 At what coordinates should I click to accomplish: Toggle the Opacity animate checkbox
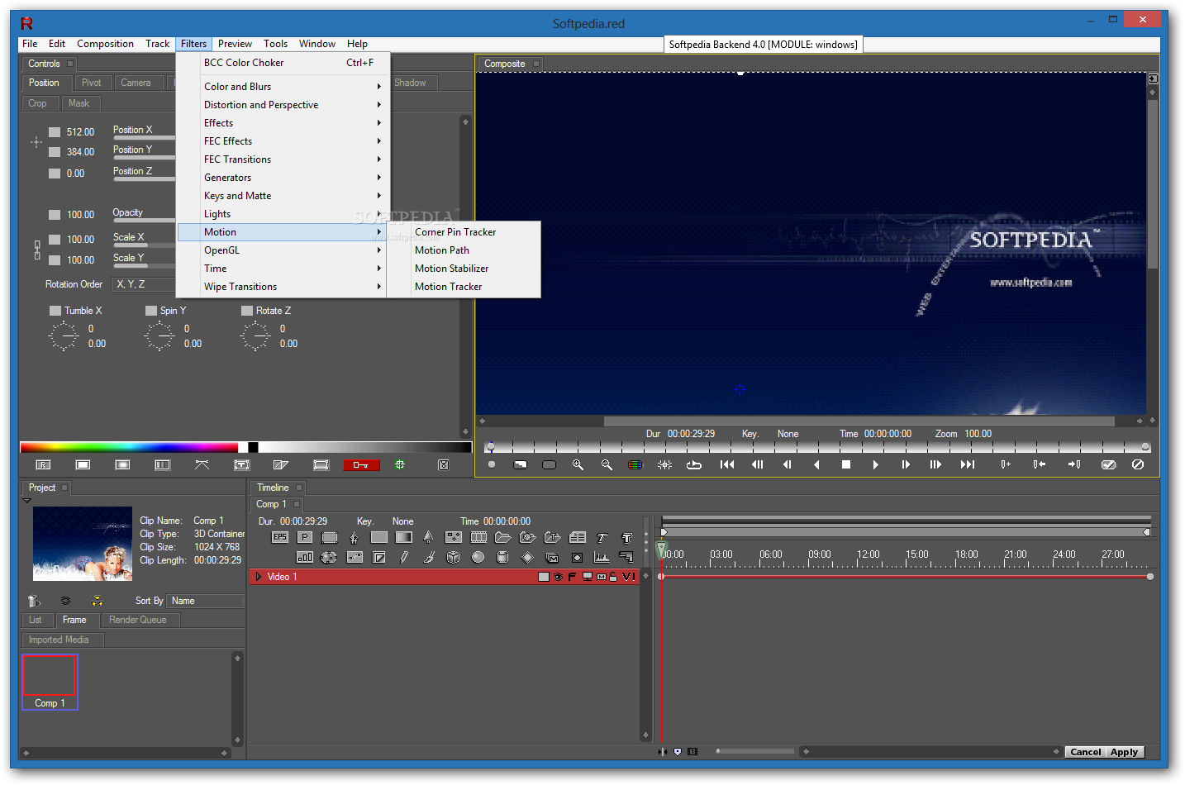tap(55, 215)
